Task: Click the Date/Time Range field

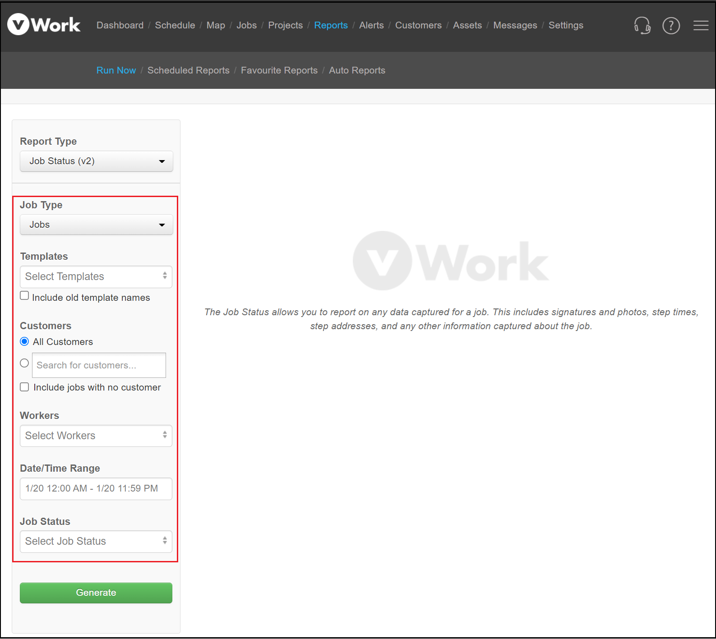Action: 96,489
